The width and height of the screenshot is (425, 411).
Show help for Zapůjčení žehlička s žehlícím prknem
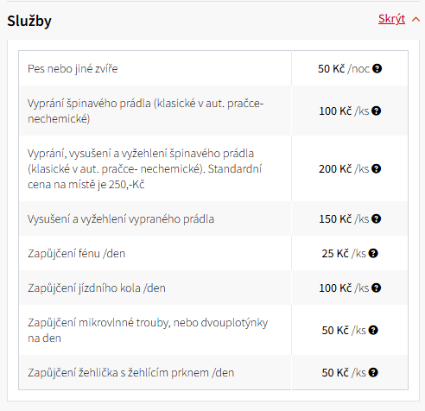pyautogui.click(x=373, y=372)
